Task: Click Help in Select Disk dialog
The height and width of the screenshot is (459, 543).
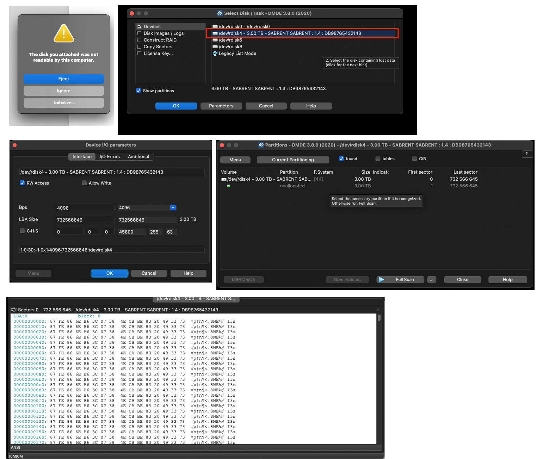Action: click(x=311, y=106)
